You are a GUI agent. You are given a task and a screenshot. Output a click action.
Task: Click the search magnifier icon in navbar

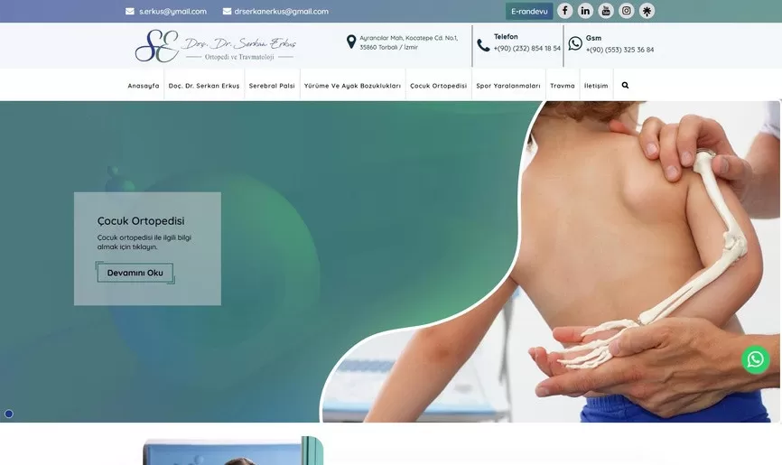coord(625,86)
